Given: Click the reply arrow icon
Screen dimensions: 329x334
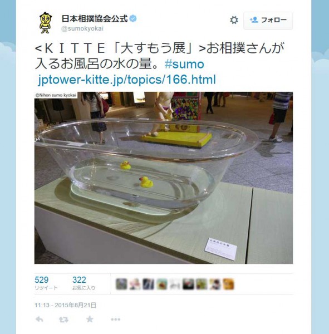Looking at the screenshot, I should pos(40,319).
